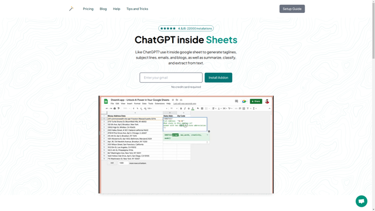This screenshot has height=211, width=375.
Task: Click the cloud status icon in demo
Action: 181,100
